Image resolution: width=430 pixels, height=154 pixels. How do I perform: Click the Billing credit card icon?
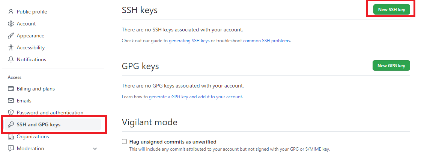11,89
